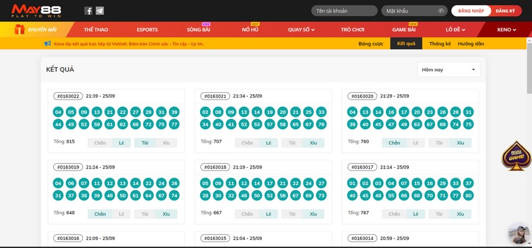Select Lẻ toggle in draw #0163022
The width and height of the screenshot is (532, 248).
pos(122,143)
